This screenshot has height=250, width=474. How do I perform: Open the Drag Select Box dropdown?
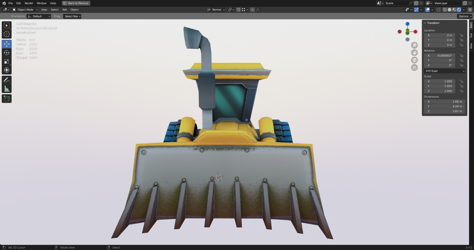(x=73, y=16)
